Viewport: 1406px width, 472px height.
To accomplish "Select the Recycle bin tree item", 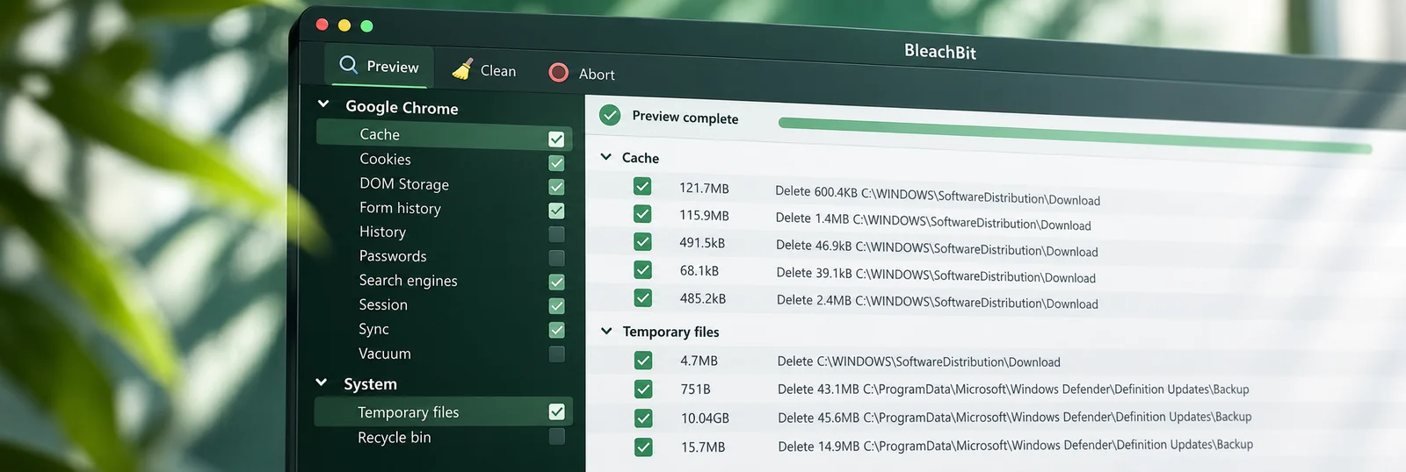I will point(394,437).
